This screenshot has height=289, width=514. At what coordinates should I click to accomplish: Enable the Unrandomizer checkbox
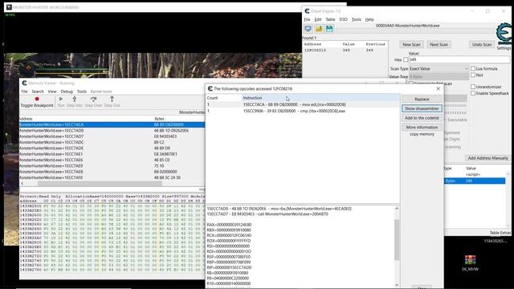473,87
